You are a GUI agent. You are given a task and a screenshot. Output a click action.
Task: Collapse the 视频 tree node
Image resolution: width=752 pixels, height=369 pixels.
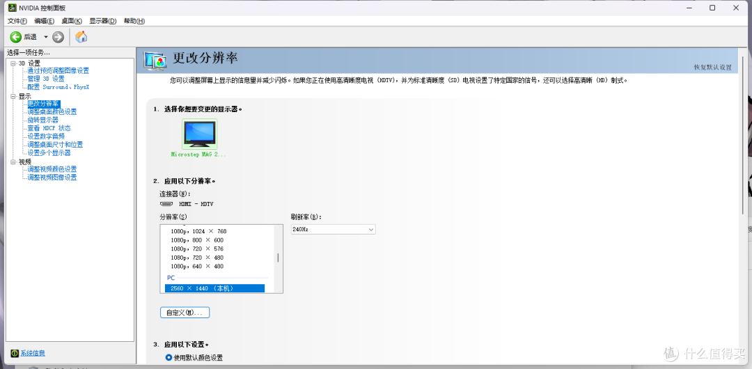coord(13,162)
